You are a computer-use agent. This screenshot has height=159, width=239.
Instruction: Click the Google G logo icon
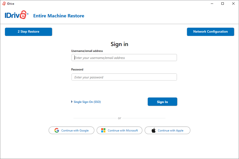tap(57, 130)
